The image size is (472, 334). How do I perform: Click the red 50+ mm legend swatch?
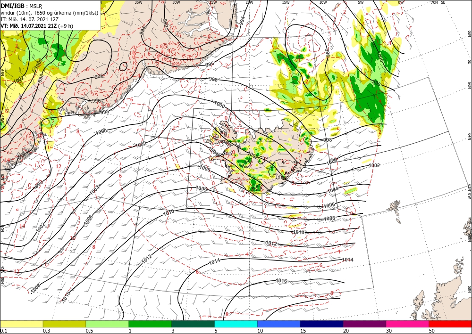pyautogui.click(x=450, y=324)
